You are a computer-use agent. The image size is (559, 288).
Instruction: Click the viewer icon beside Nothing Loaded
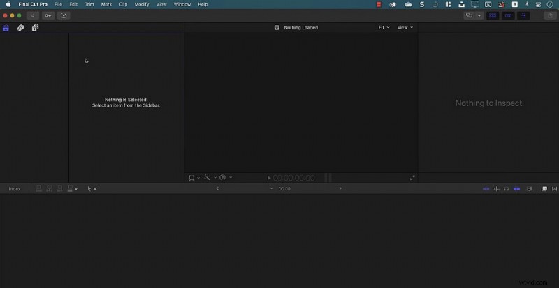coord(277,27)
